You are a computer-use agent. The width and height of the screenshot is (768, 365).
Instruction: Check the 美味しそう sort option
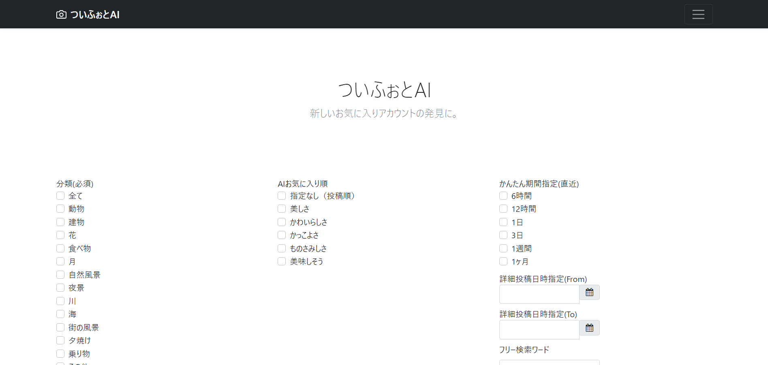tap(282, 261)
